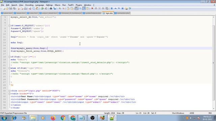Open the View menu

(x=21, y=5)
